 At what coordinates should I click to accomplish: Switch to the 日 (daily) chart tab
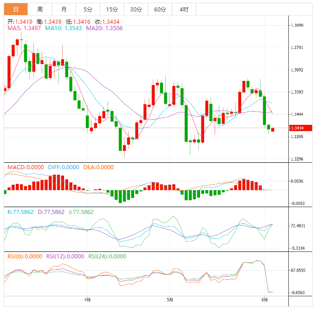point(16,9)
